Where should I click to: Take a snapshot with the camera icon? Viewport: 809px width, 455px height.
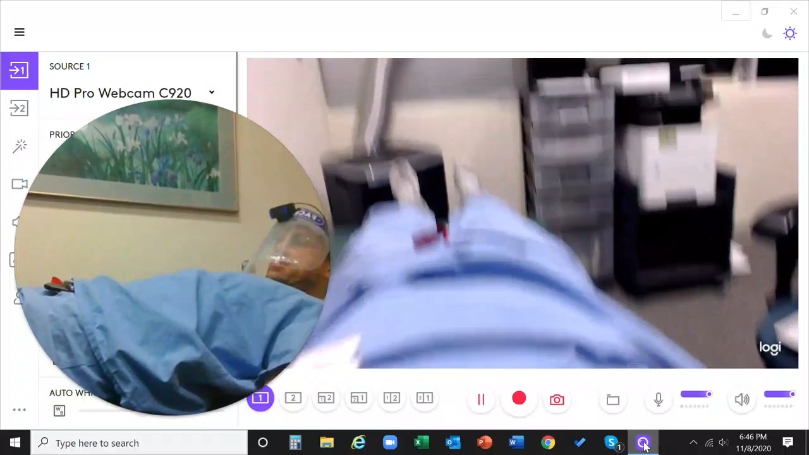(x=556, y=399)
